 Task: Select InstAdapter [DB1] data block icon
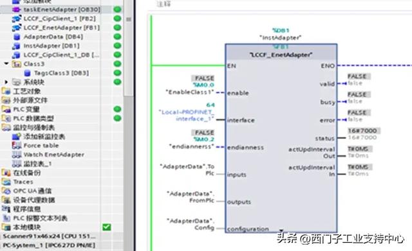[x=16, y=46]
